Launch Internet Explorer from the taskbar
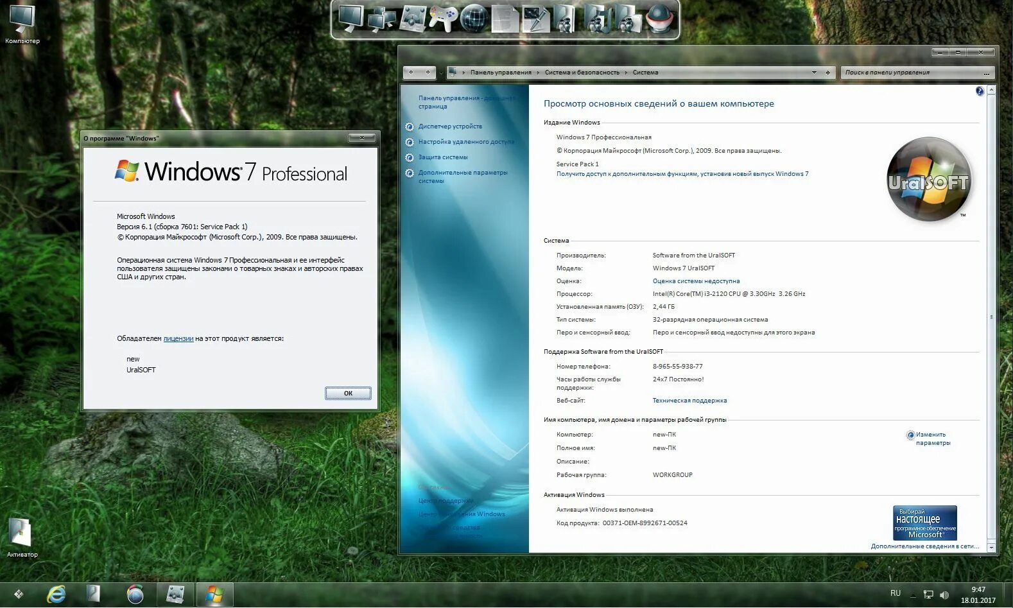This screenshot has width=1013, height=608. [56, 595]
